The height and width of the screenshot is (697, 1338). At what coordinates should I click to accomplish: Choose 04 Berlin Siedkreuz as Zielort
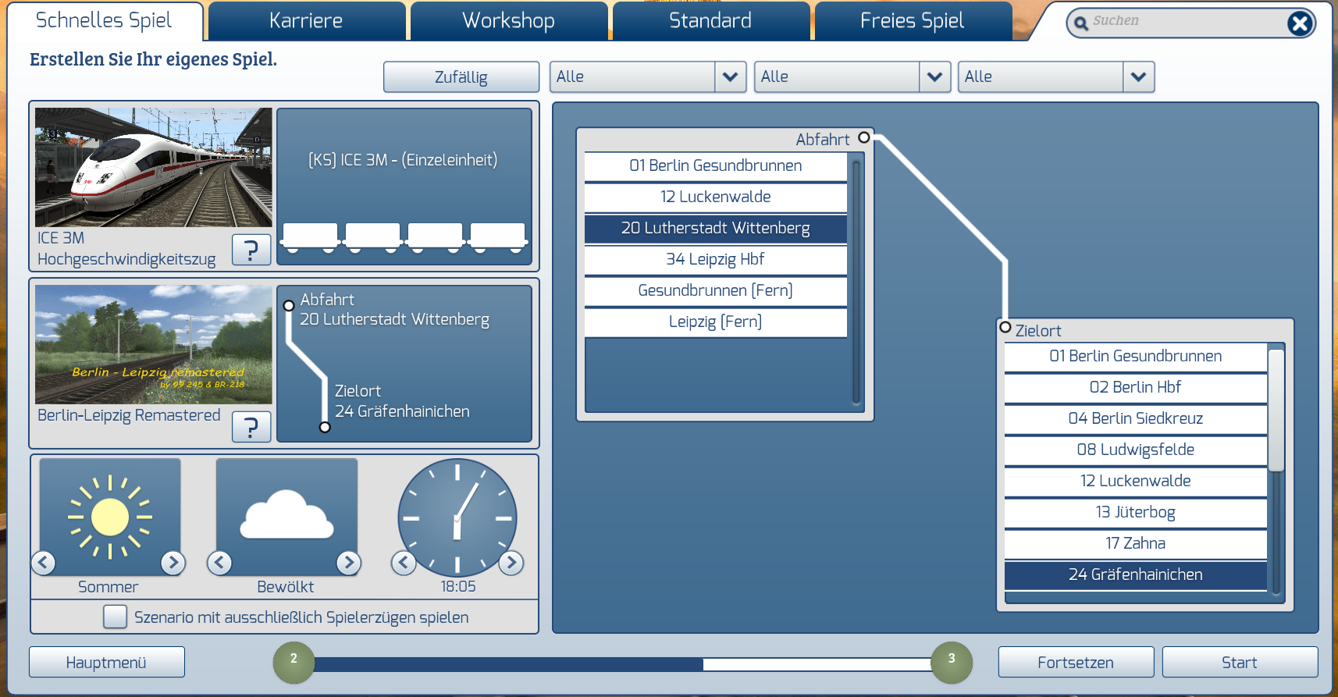(x=1136, y=418)
